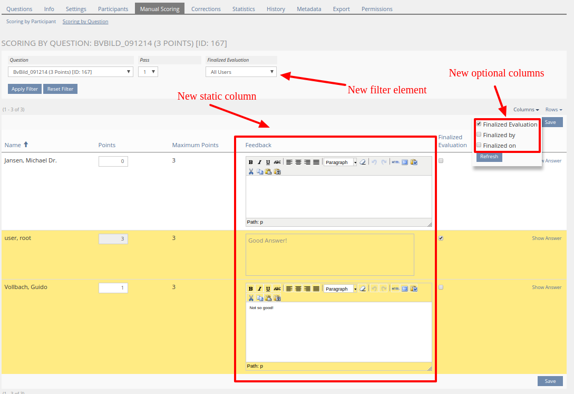This screenshot has height=394, width=574.
Task: Open Scoring by Participant sub-tab
Action: 31,22
